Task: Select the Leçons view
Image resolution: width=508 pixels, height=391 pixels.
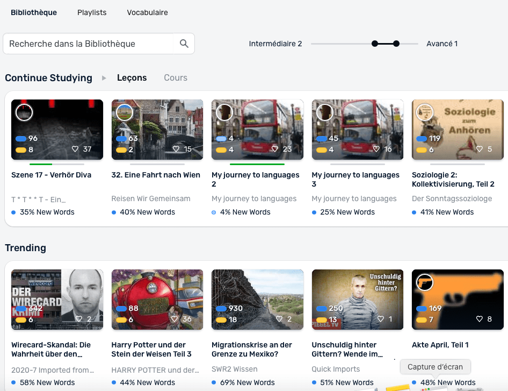Action: point(132,78)
